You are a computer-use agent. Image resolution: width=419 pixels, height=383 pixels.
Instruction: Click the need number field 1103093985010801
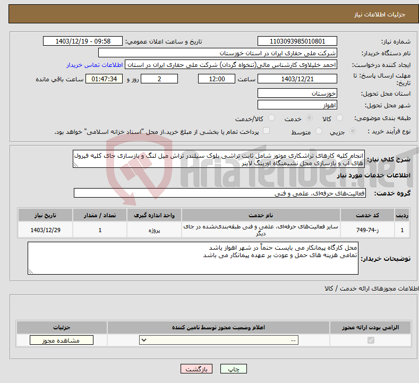point(297,41)
